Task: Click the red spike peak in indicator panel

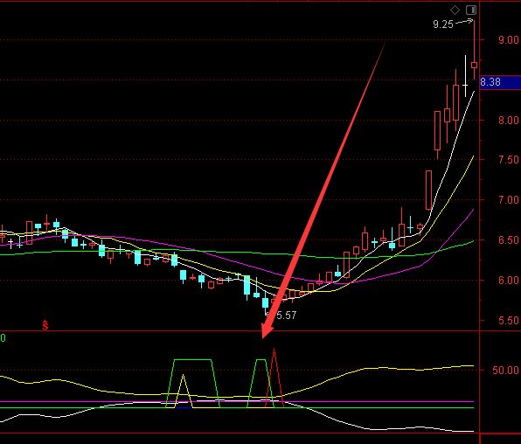Action: pos(274,350)
